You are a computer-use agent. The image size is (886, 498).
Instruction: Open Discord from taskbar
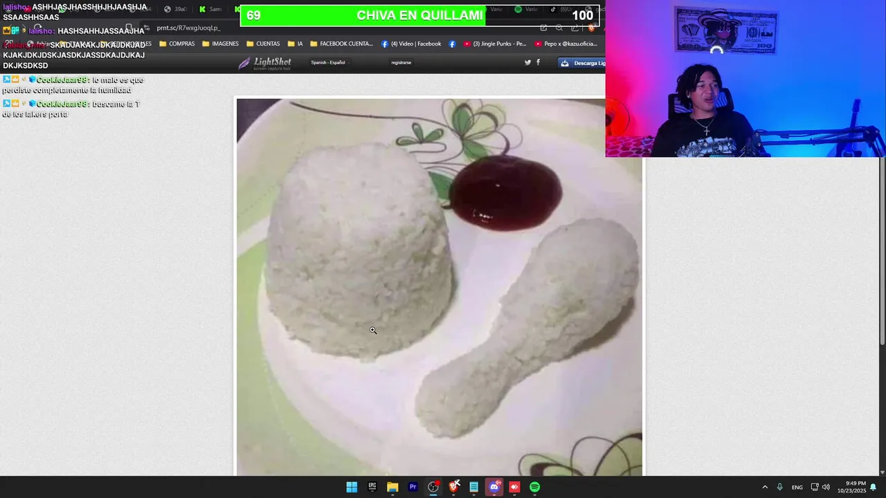494,487
